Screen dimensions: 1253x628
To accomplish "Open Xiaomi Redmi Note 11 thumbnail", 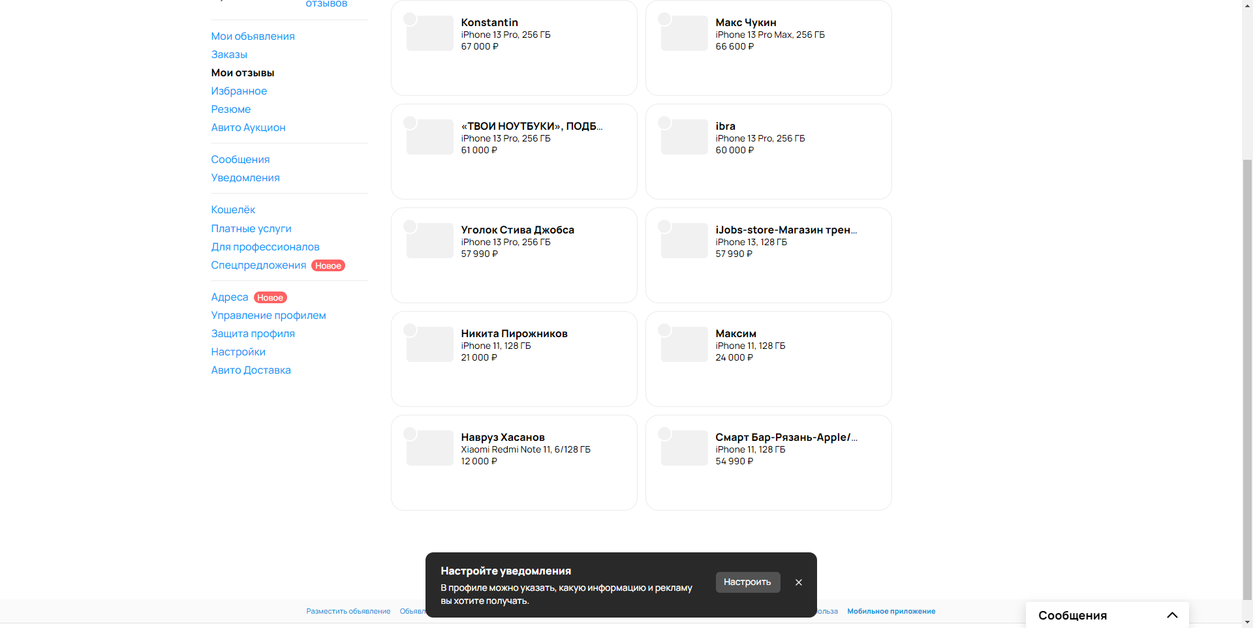I will tap(430, 448).
